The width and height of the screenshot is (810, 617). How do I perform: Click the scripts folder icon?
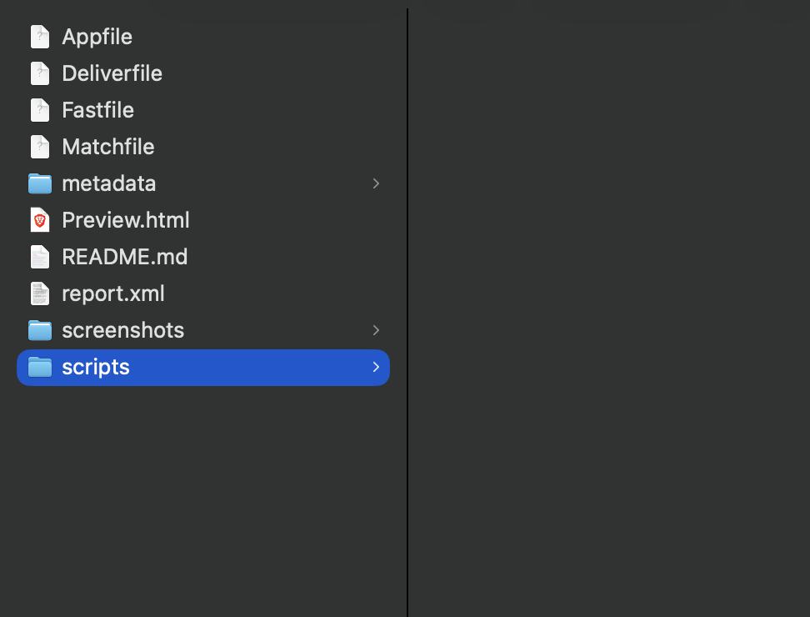coord(39,367)
